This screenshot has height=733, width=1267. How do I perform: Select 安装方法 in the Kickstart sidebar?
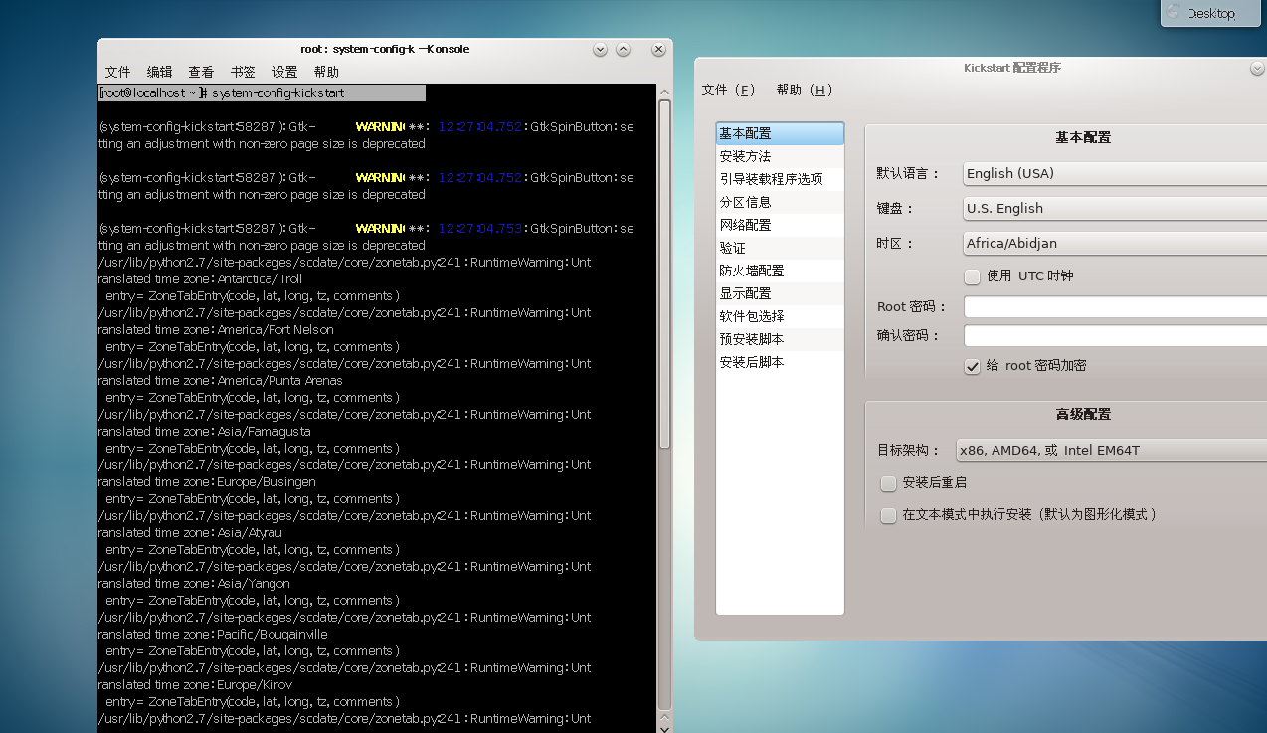click(780, 156)
